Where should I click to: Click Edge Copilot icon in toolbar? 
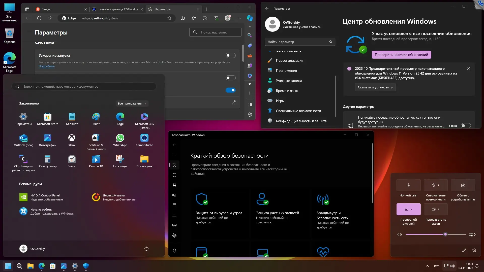point(250,18)
